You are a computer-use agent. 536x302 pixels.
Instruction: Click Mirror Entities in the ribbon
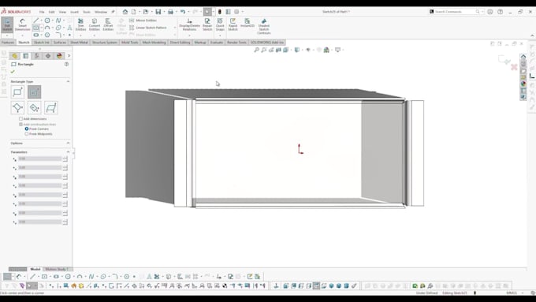pos(143,21)
